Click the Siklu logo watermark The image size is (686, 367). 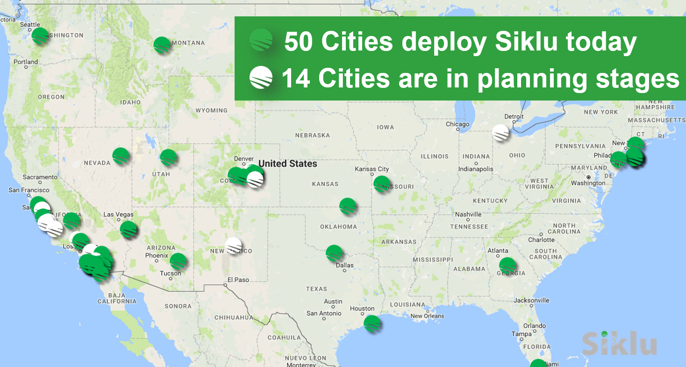(x=619, y=343)
